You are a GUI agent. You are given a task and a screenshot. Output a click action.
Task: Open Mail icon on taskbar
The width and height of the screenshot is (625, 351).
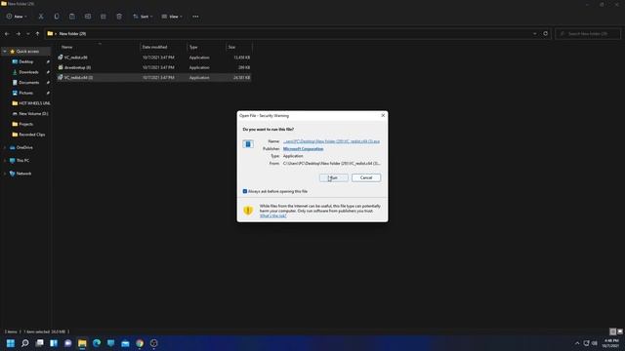click(125, 343)
